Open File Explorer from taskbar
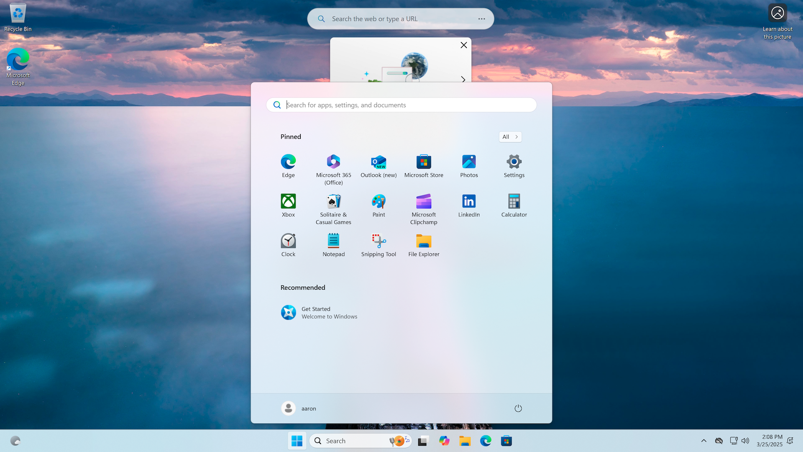 coord(464,440)
